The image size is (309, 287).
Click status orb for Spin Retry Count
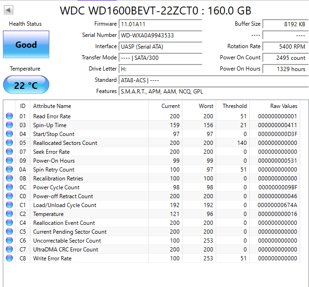9,169
